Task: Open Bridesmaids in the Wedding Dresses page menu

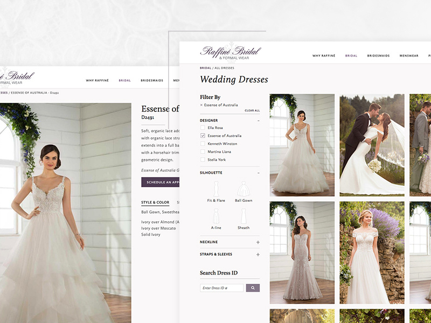Action: click(x=378, y=56)
